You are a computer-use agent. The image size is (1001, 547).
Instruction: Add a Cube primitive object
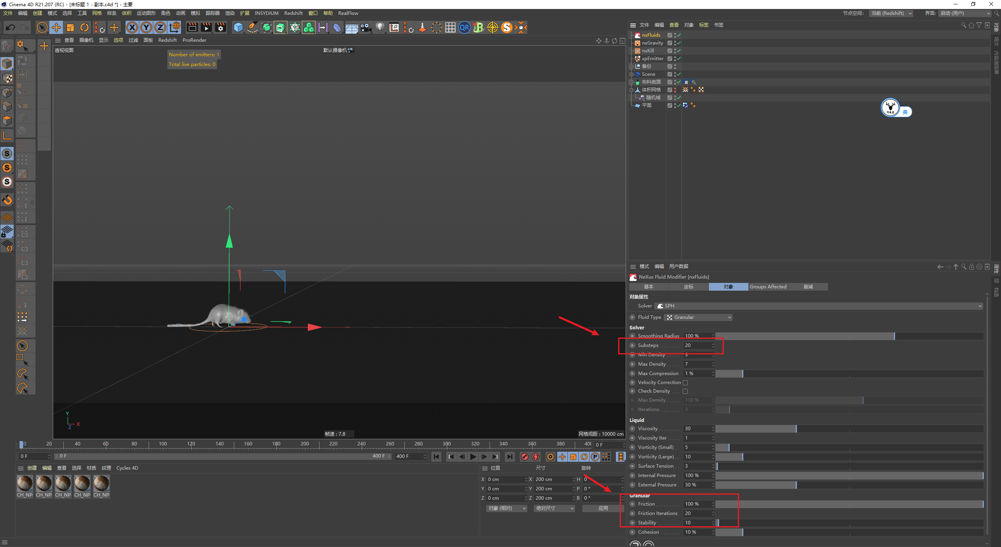[238, 27]
